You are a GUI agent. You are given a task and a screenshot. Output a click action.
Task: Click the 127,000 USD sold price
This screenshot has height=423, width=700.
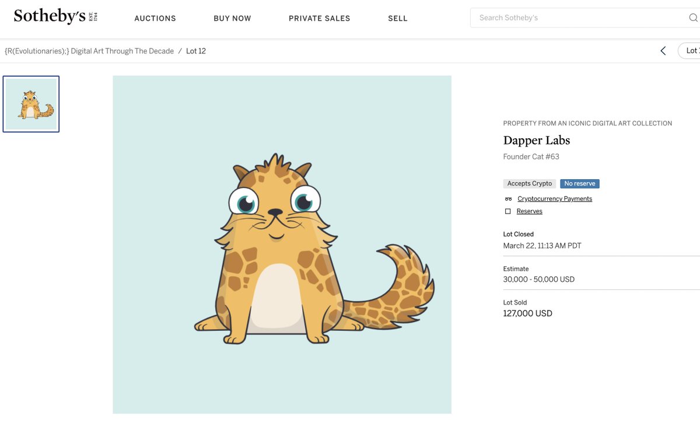point(528,313)
